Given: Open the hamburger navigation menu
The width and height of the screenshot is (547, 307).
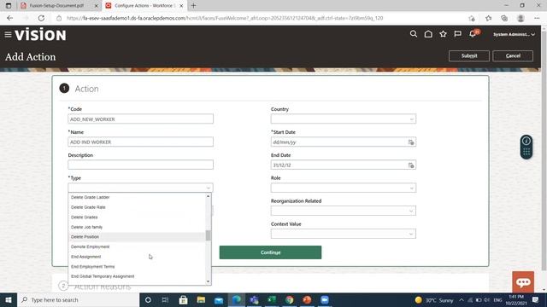Looking at the screenshot, I should [x=8, y=35].
